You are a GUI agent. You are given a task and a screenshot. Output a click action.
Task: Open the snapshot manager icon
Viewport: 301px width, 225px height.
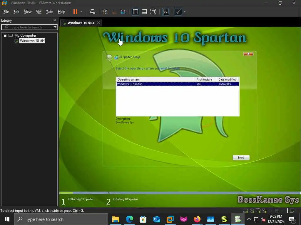coord(123,12)
